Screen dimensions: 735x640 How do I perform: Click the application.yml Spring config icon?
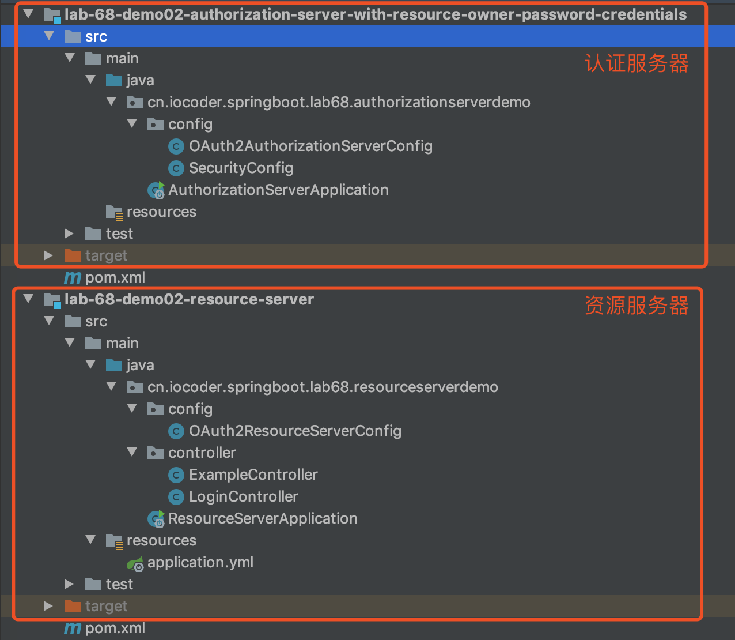coord(135,563)
